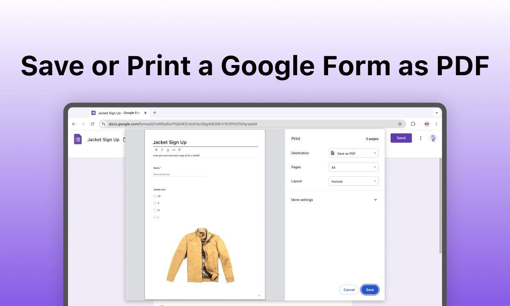Screen dimensions: 510x306
Task: Close the Jacket Sign Up tab
Action: pos(145,113)
